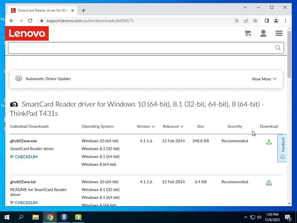
Task: Click the camera icon beside SmartCard Reader title
Action: (x=14, y=104)
